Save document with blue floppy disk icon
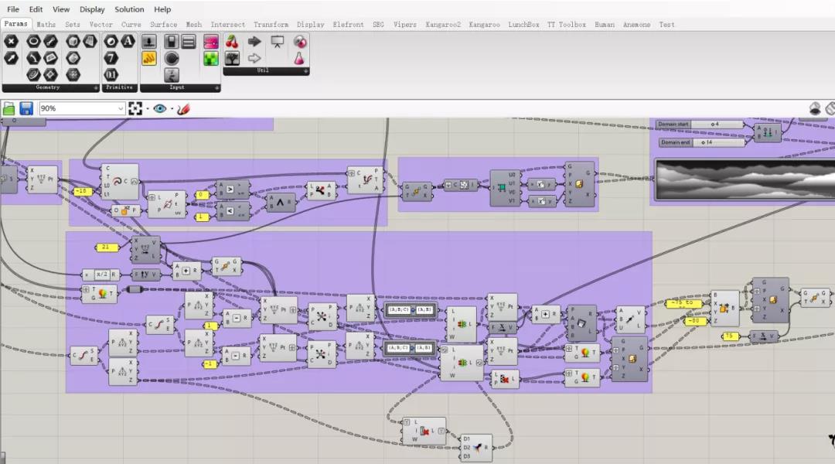Viewport: 835px width, 464px height. [26, 109]
